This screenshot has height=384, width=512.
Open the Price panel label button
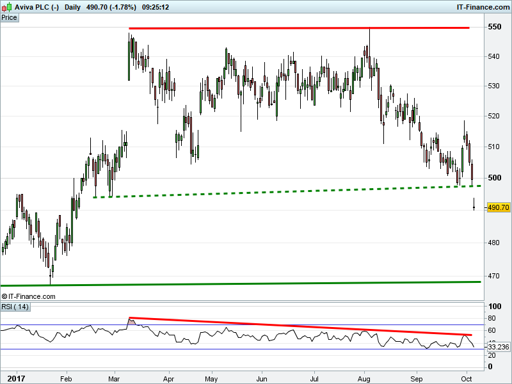tap(9, 18)
